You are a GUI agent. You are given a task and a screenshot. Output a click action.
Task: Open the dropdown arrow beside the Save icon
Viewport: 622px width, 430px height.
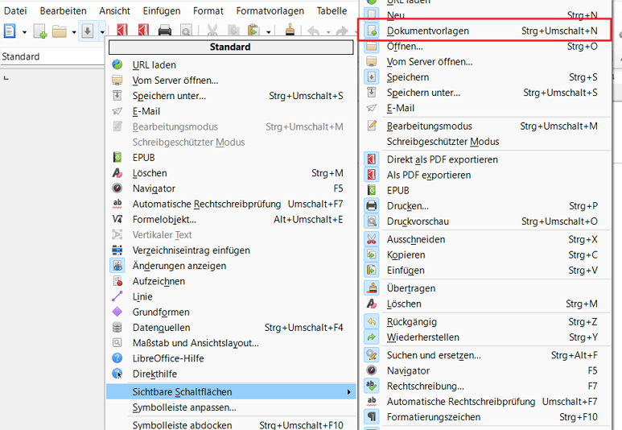pyautogui.click(x=101, y=31)
